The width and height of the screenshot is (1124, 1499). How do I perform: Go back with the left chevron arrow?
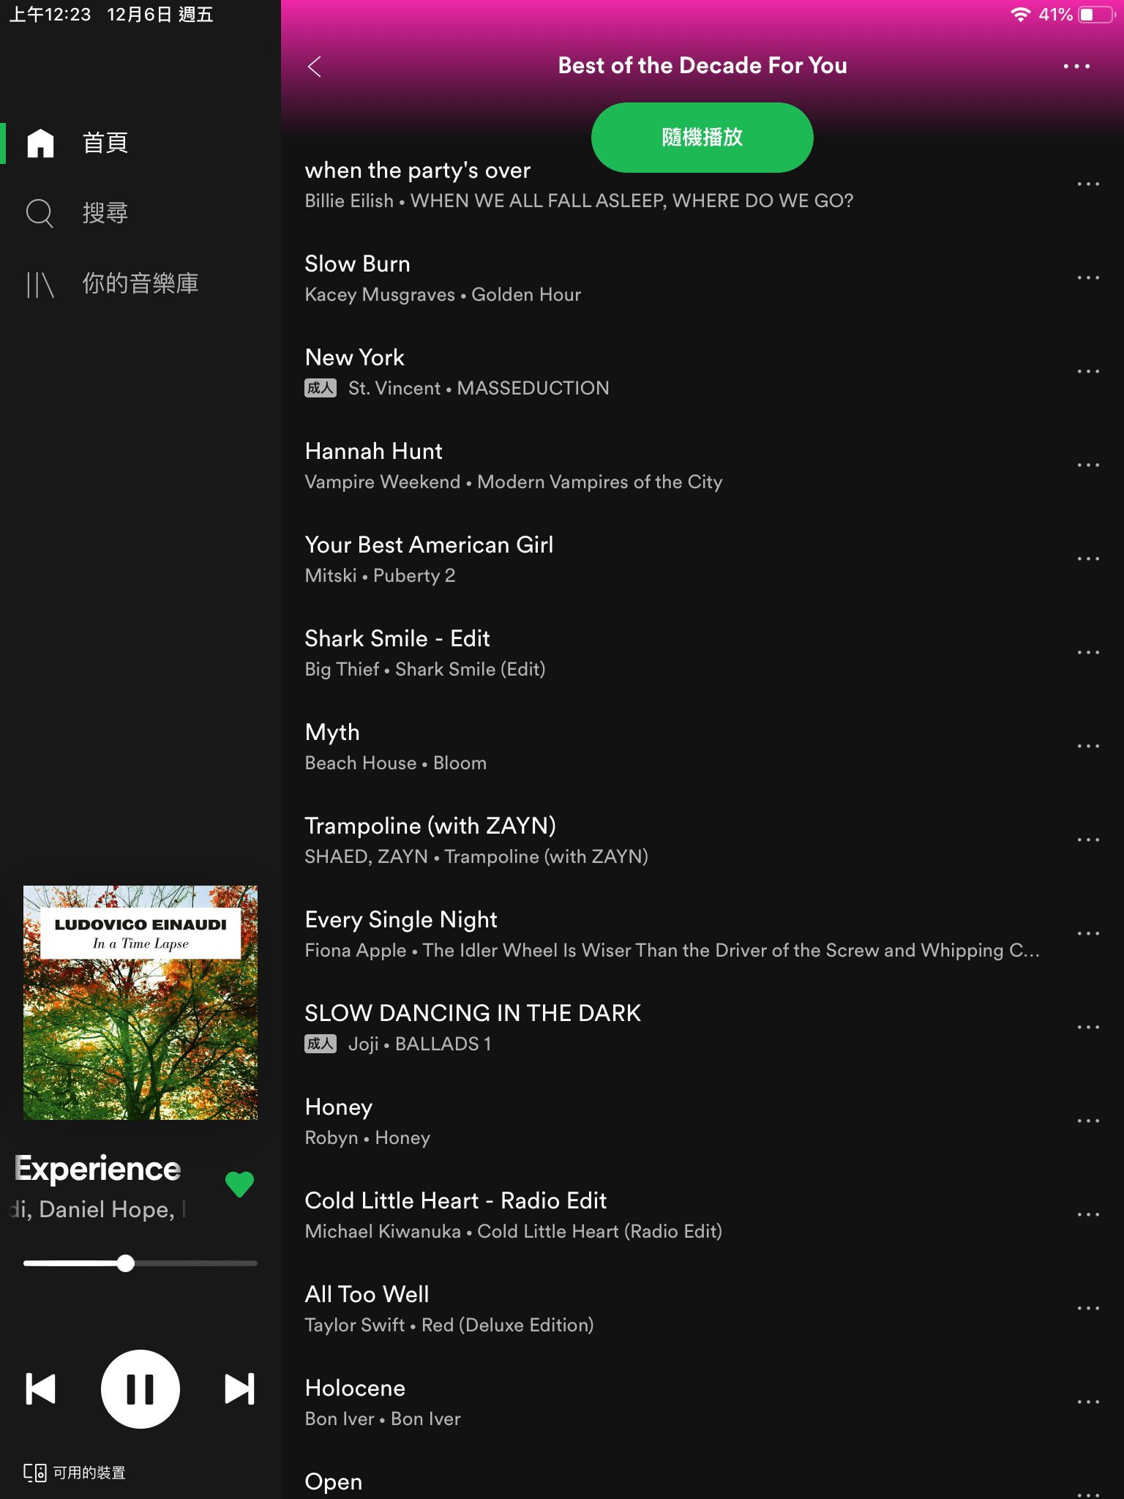(315, 66)
